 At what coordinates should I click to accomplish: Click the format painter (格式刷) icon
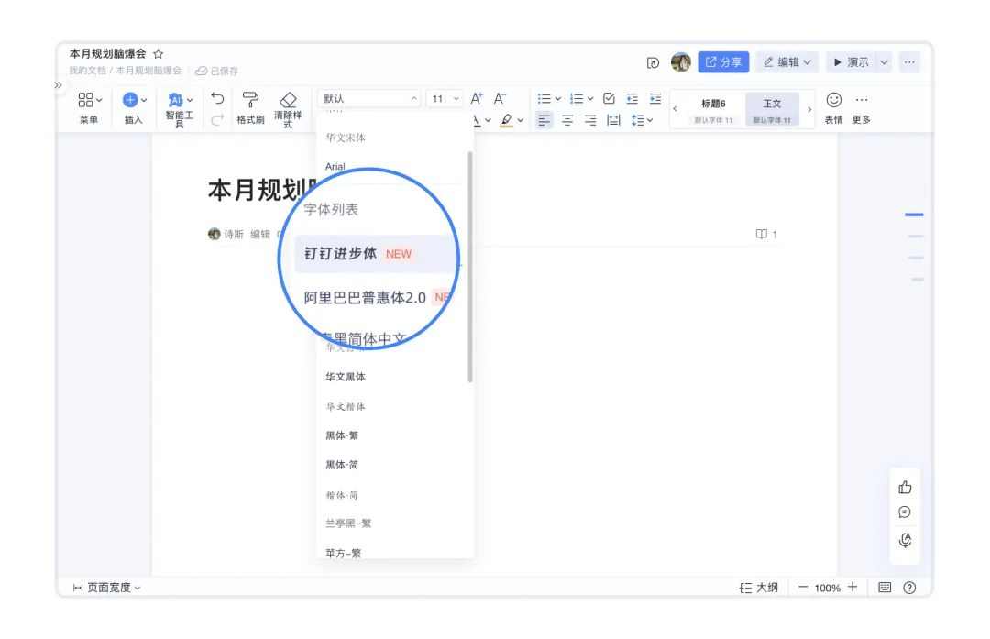(249, 100)
